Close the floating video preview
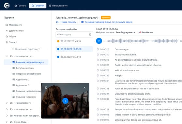 coord(84,88)
